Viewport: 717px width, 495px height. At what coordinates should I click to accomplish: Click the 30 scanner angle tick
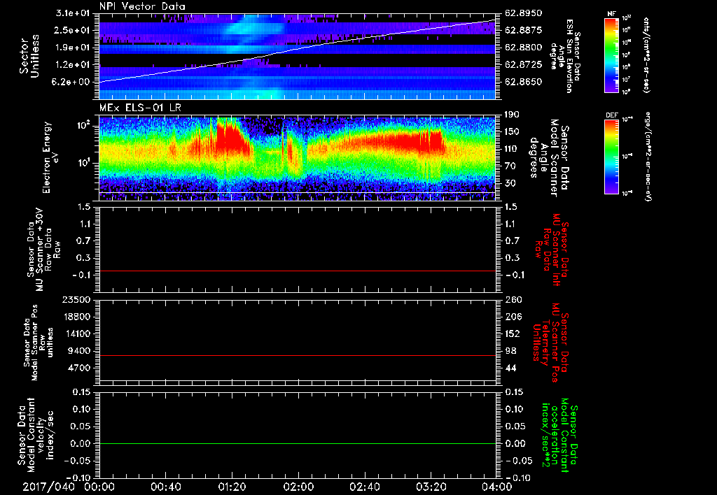(510, 184)
